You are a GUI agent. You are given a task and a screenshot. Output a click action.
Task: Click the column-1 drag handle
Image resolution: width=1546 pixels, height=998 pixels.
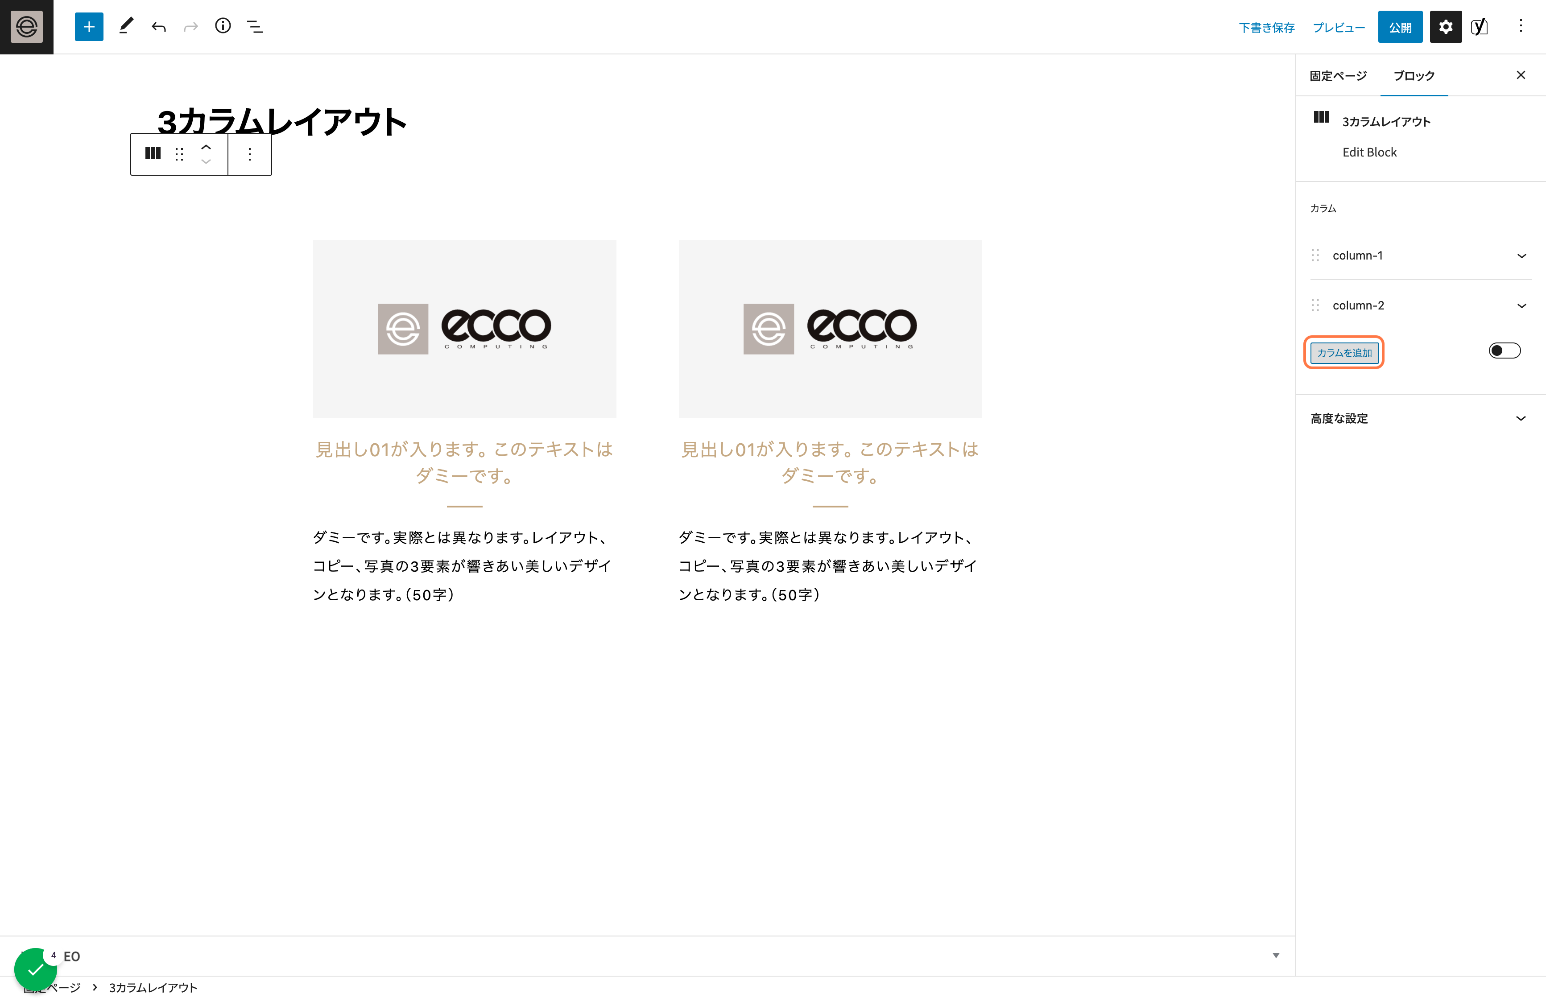click(1315, 256)
